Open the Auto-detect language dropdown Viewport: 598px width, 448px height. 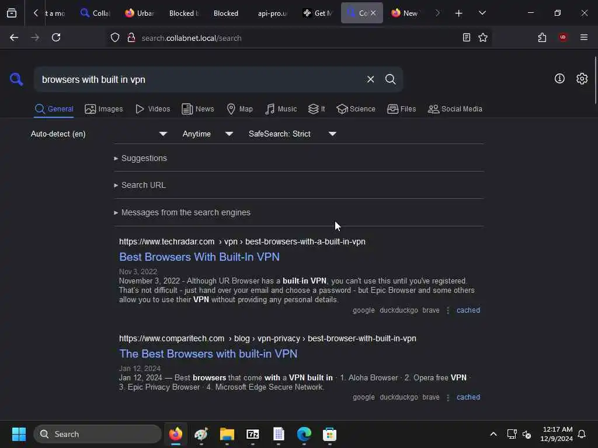(99, 134)
